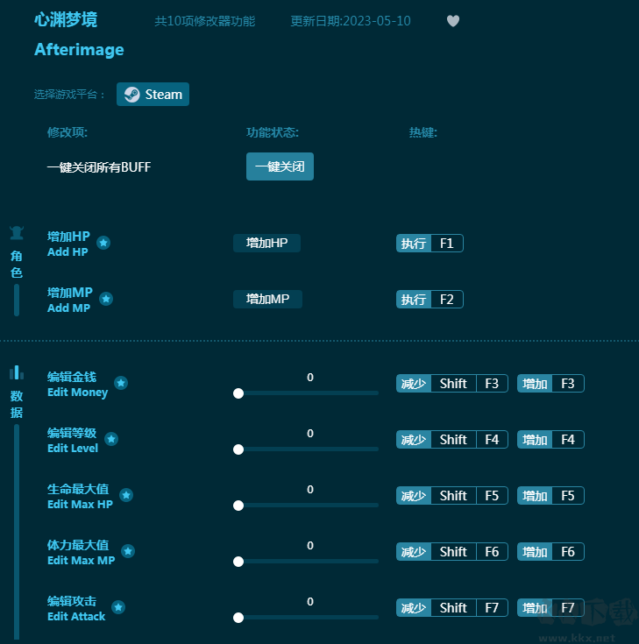Click the star icon beside Add HP

point(103,243)
